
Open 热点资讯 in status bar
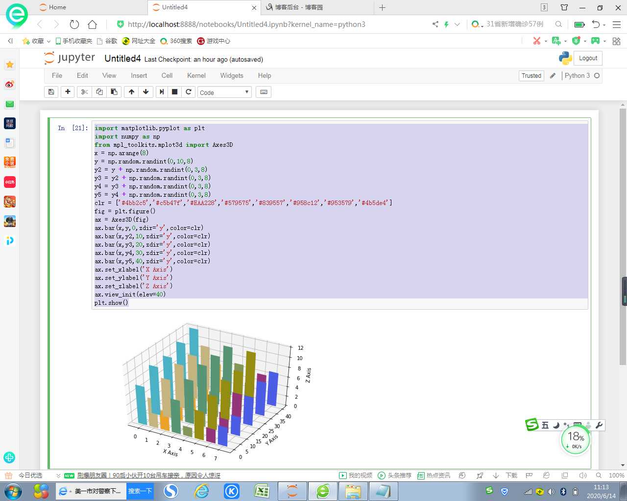[434, 476]
